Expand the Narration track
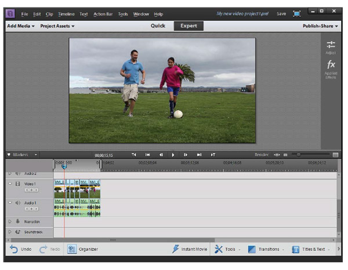The height and width of the screenshot is (270, 348). tap(10, 221)
